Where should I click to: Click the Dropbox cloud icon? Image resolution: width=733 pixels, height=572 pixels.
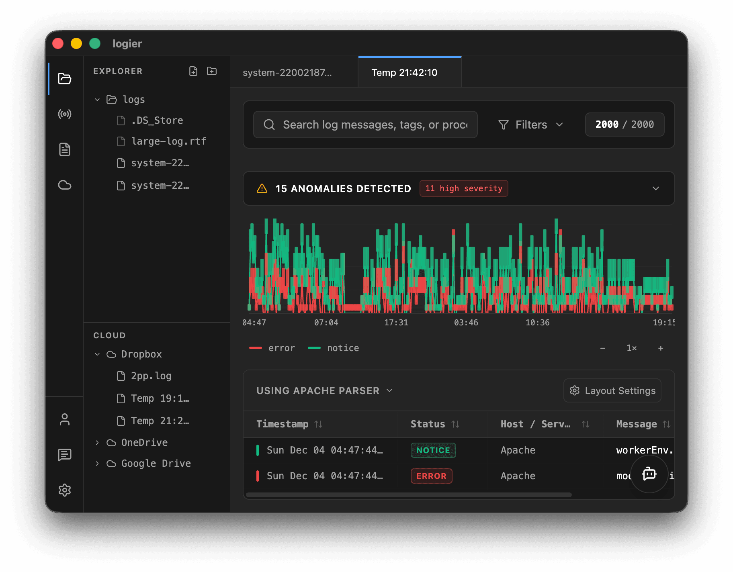[111, 354]
